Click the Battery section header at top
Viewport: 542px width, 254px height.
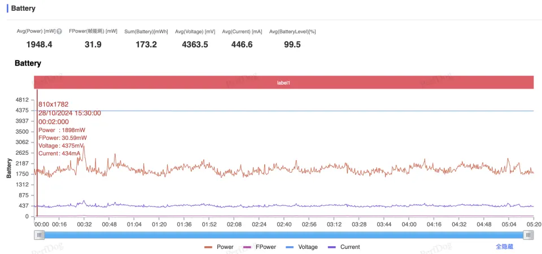point(23,8)
